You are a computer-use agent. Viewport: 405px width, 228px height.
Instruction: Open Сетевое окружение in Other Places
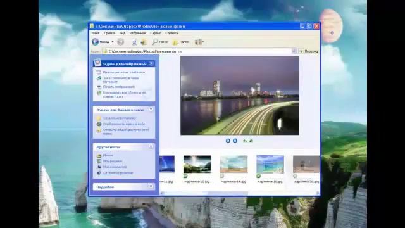(118, 173)
